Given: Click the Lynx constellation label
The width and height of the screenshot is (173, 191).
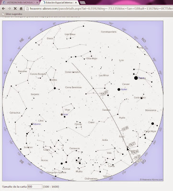Looking at the screenshot, I should [121, 60].
